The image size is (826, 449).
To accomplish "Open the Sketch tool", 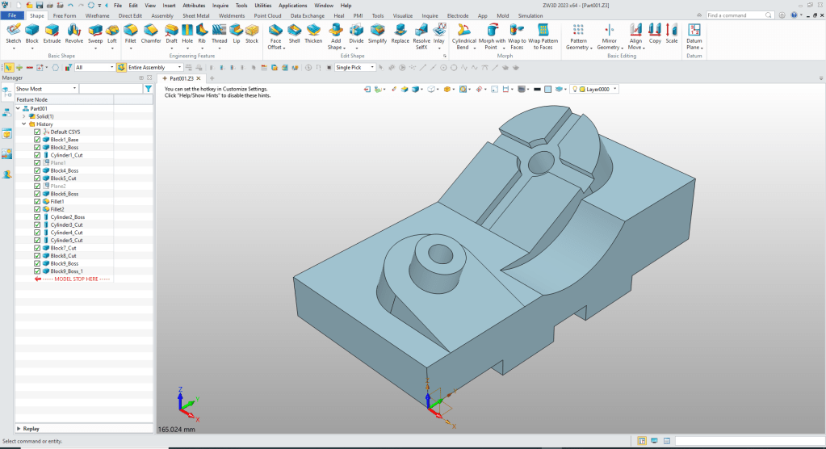I will (13, 31).
